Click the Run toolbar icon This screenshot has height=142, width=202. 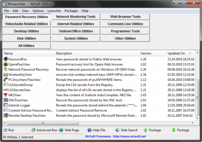coord(5,130)
